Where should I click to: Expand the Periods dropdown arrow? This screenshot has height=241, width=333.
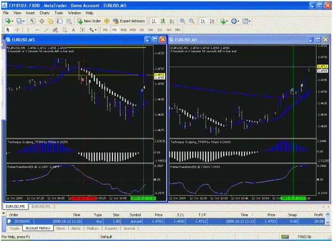(x=238, y=21)
